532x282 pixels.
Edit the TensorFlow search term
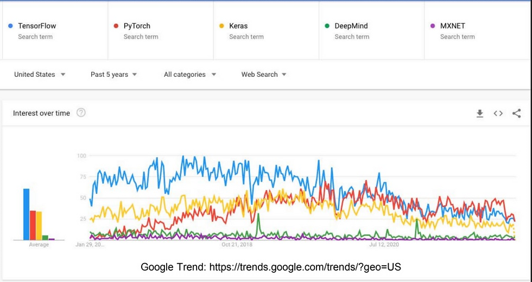[55, 30]
